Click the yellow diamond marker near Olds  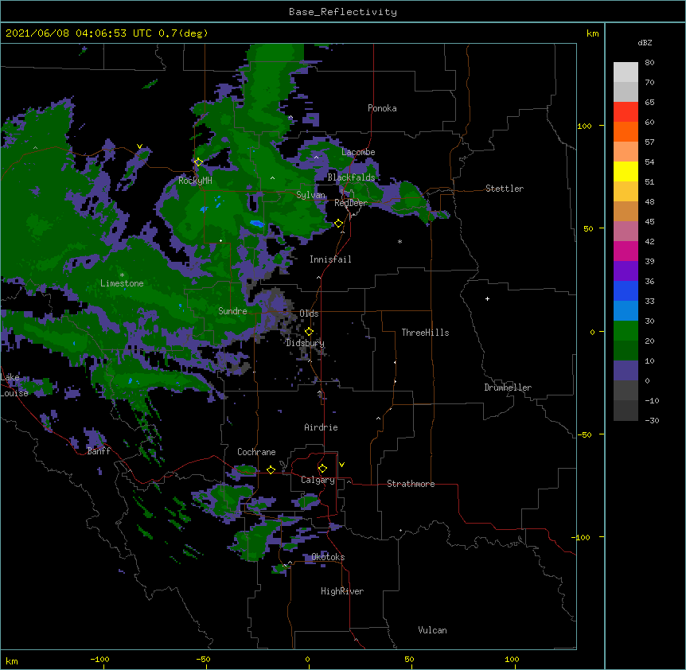(x=309, y=332)
